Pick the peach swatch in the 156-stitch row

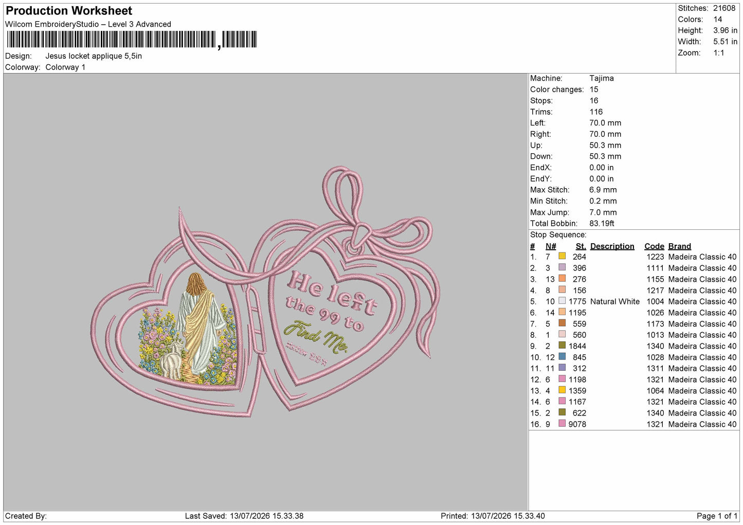point(562,289)
